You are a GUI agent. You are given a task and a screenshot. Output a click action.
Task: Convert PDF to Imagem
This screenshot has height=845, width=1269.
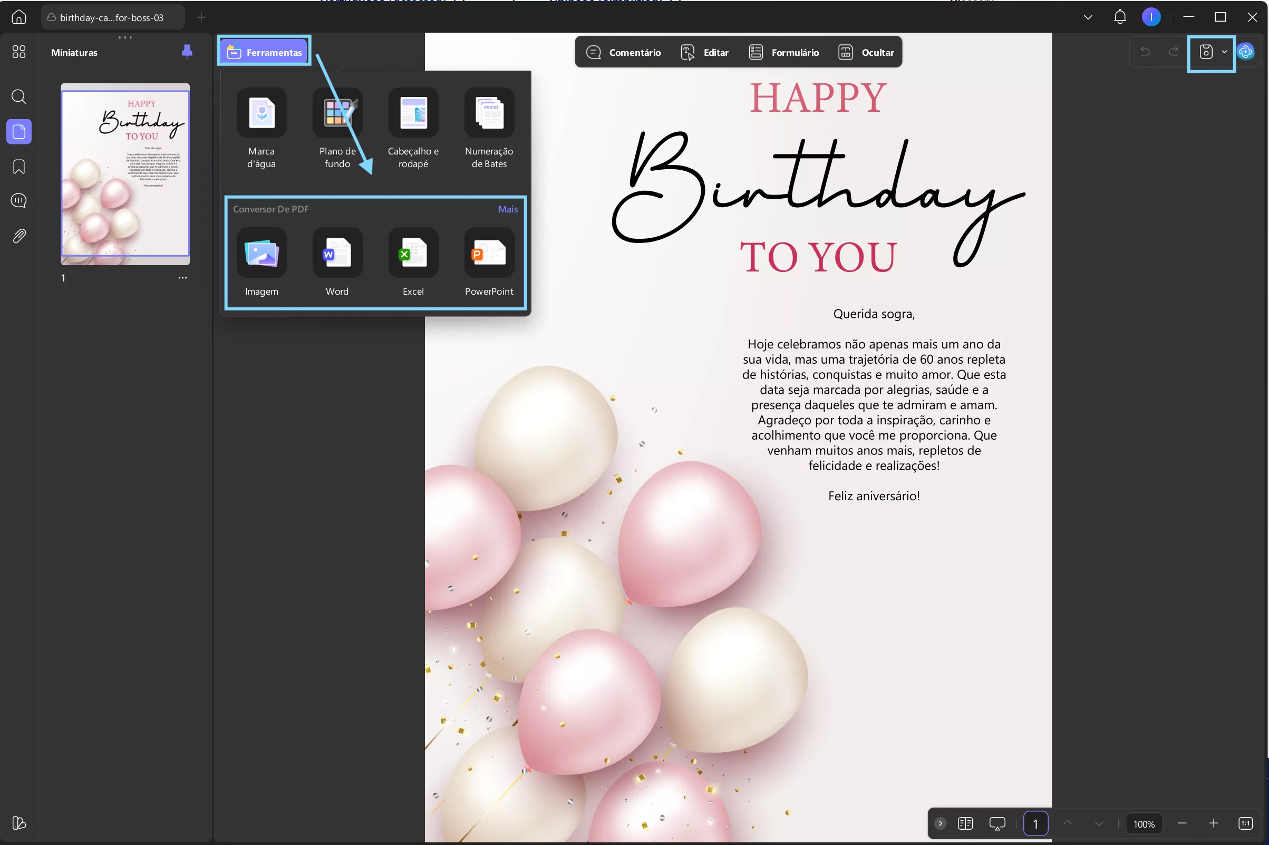261,263
